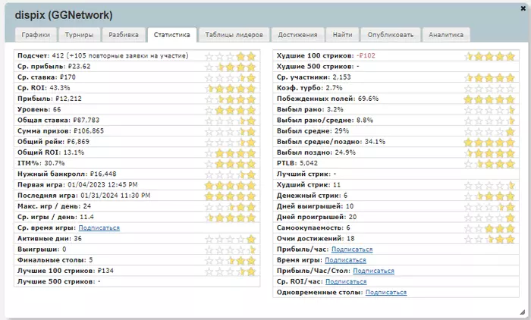This screenshot has width=531, height=320.
Task: Click Подписаться link for Одновременные столы
Action: pos(386,292)
